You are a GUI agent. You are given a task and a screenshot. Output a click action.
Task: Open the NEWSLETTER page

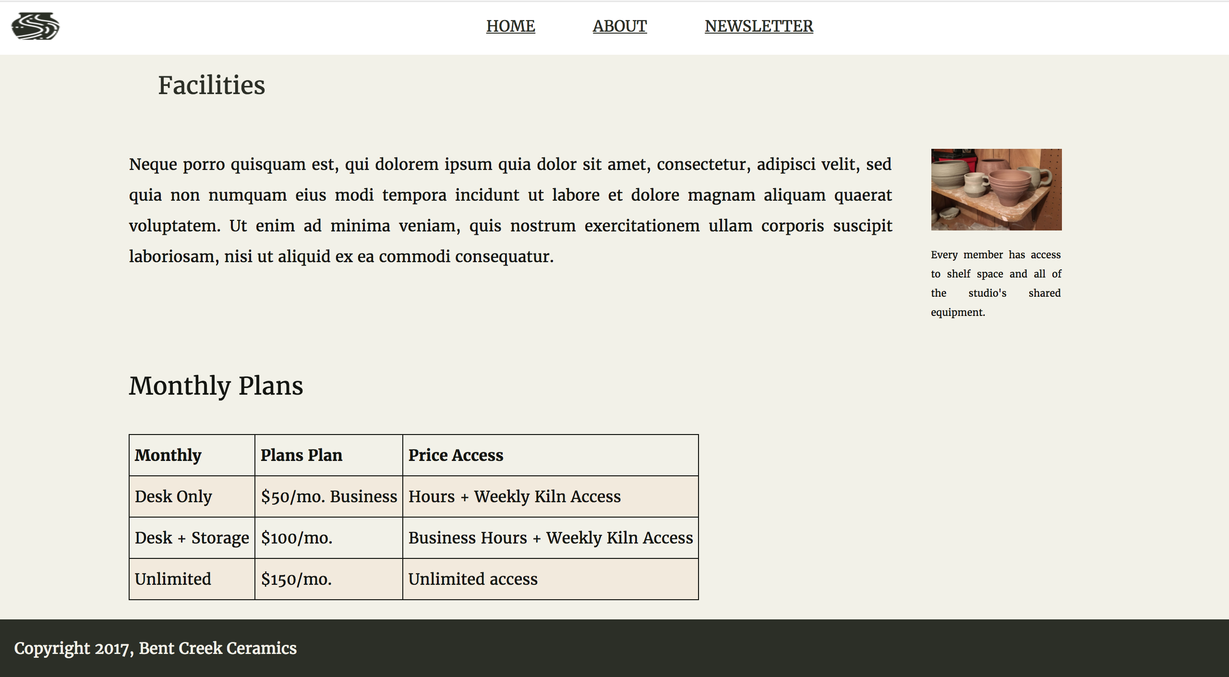(x=759, y=26)
